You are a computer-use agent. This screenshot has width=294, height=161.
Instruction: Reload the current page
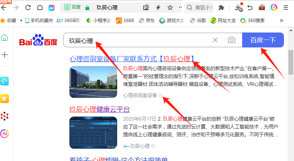28,7
